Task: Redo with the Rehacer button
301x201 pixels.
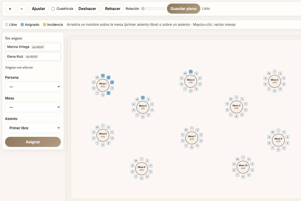Action: (x=113, y=9)
